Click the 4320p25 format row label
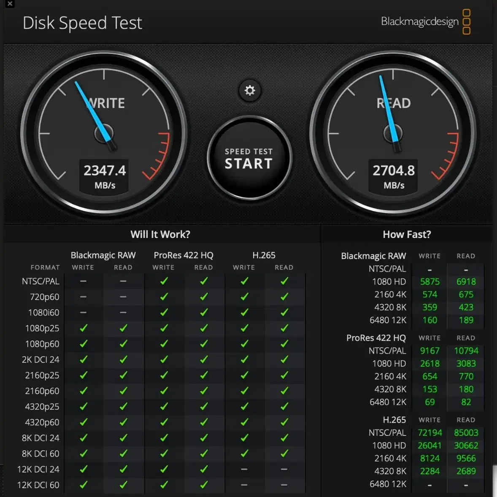 (x=42, y=407)
